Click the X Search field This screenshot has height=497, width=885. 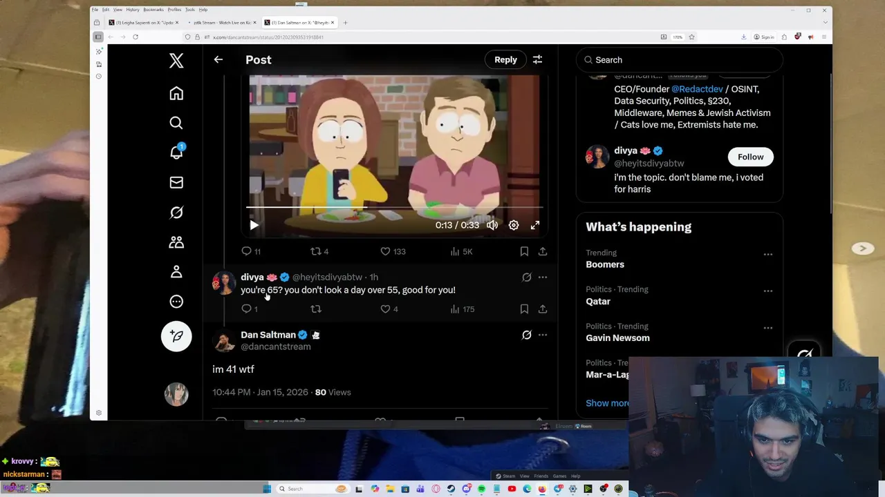(679, 60)
